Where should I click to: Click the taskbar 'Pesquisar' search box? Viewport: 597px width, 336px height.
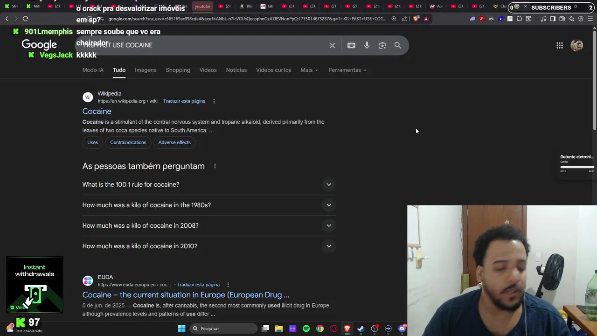[x=223, y=329]
